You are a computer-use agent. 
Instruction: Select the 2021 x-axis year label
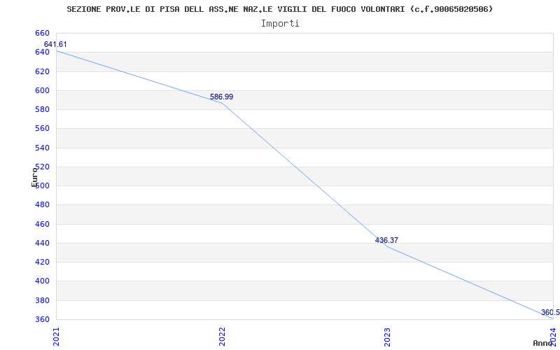point(57,337)
